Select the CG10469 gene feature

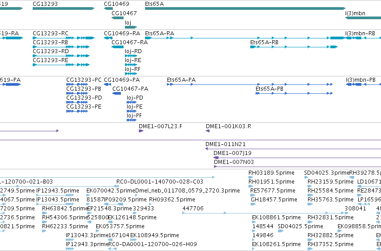(x=108, y=8)
